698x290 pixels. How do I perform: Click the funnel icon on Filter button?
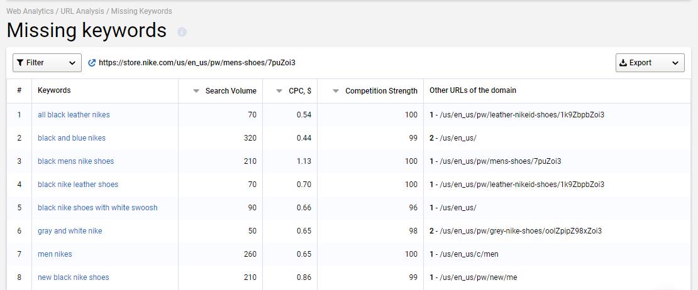coord(20,63)
